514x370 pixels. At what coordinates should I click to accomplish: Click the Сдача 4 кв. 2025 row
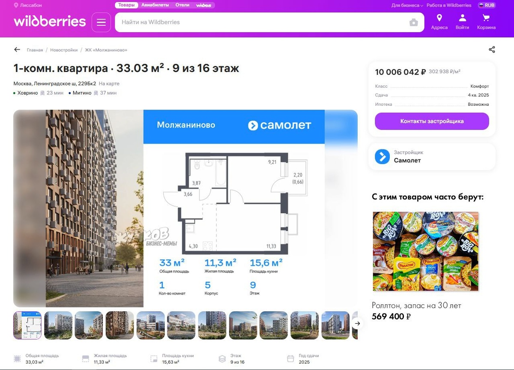(x=432, y=95)
